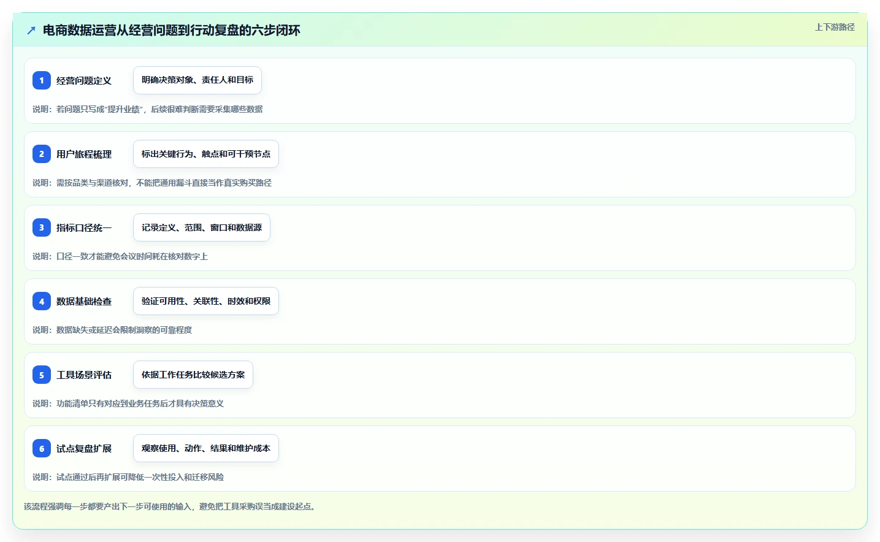The image size is (880, 542).
Task: Select the 经营问题定义 step title
Action: point(84,80)
